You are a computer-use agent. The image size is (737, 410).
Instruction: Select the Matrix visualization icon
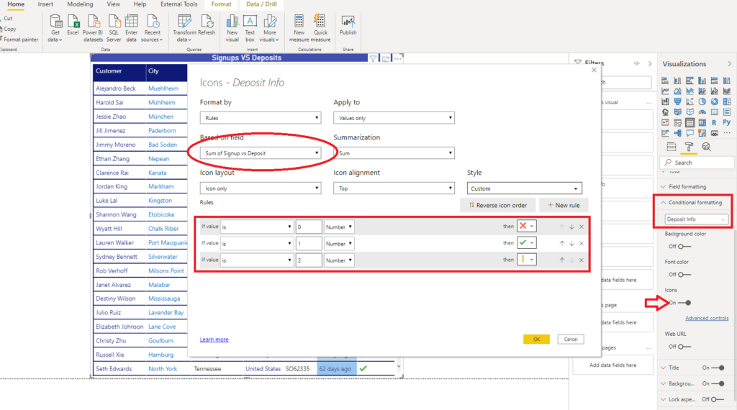(702, 123)
